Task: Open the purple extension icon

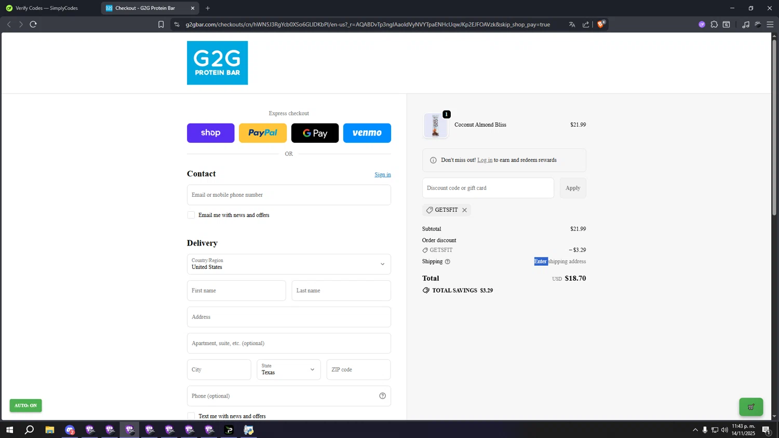Action: 702,24
